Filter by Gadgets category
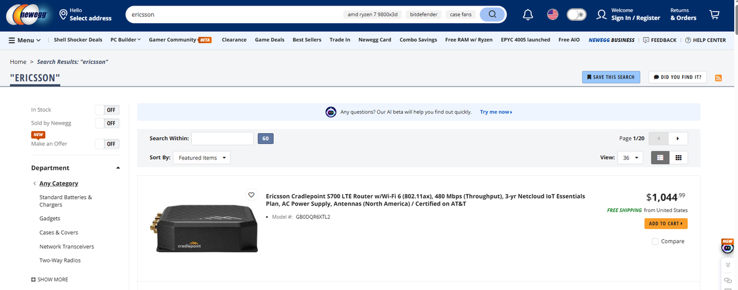The image size is (738, 290). [50, 218]
